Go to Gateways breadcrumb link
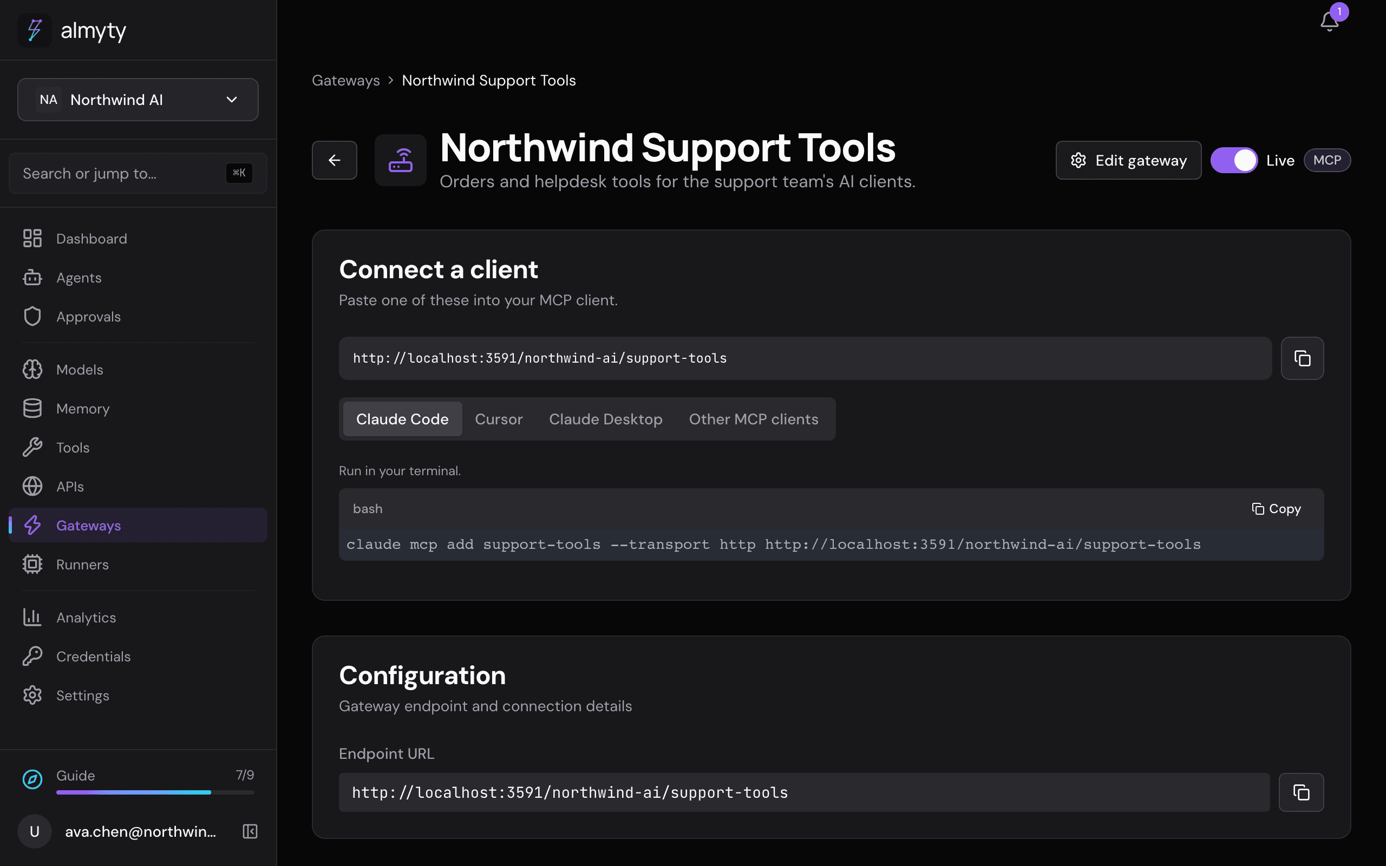The image size is (1386, 866). coord(345,80)
